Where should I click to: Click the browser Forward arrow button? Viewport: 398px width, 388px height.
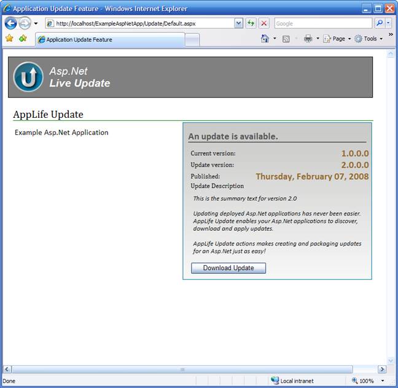[25, 23]
